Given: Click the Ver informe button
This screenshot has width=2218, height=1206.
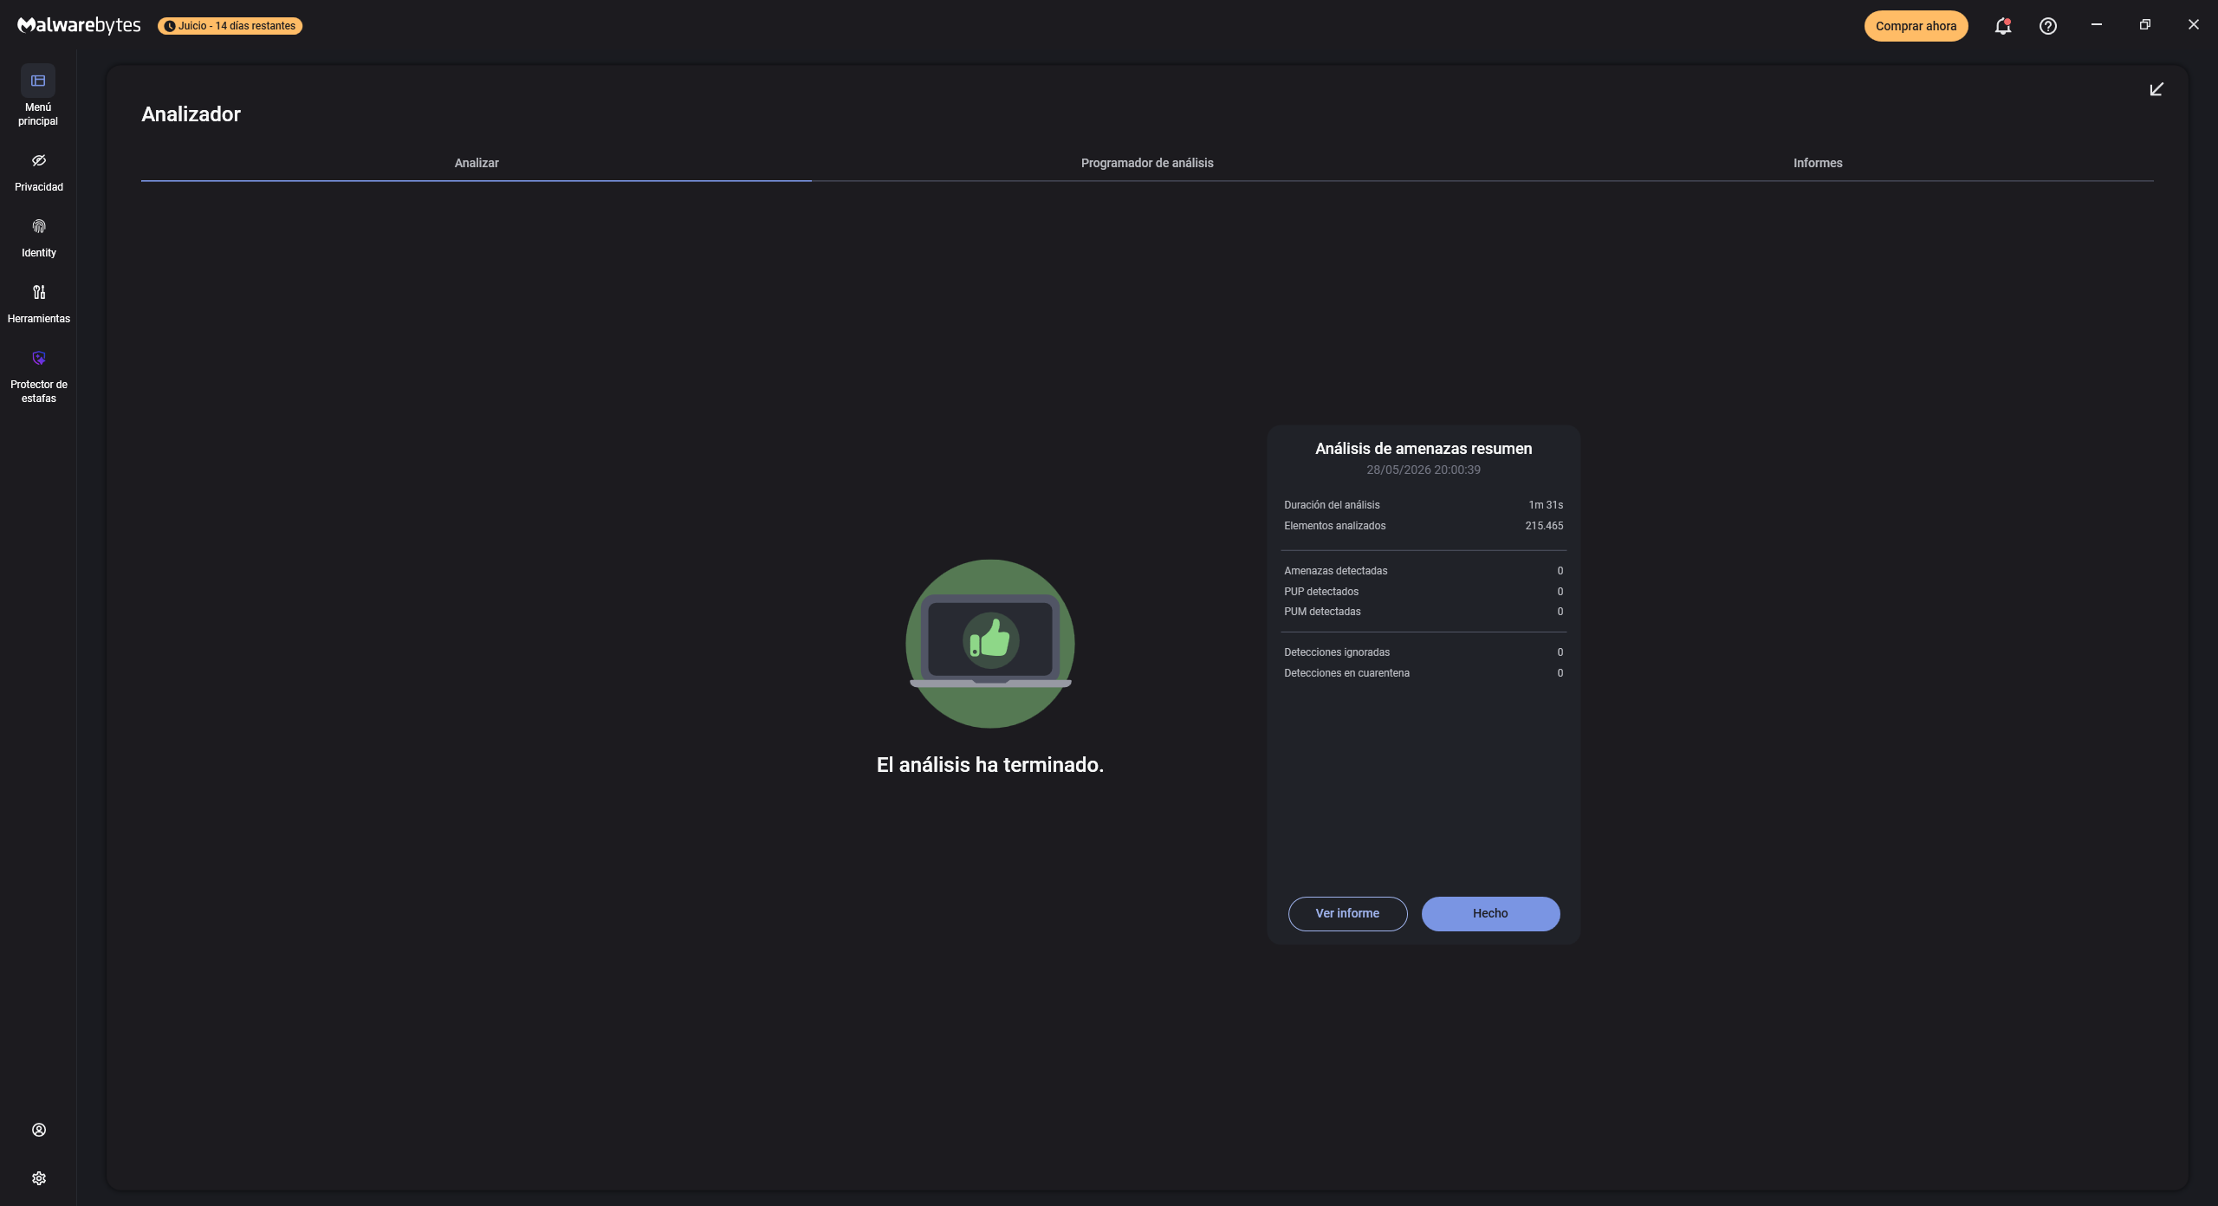Looking at the screenshot, I should point(1347,913).
